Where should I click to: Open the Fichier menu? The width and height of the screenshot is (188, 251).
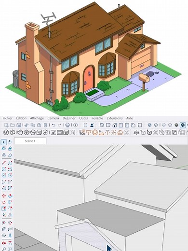pyautogui.click(x=8, y=118)
